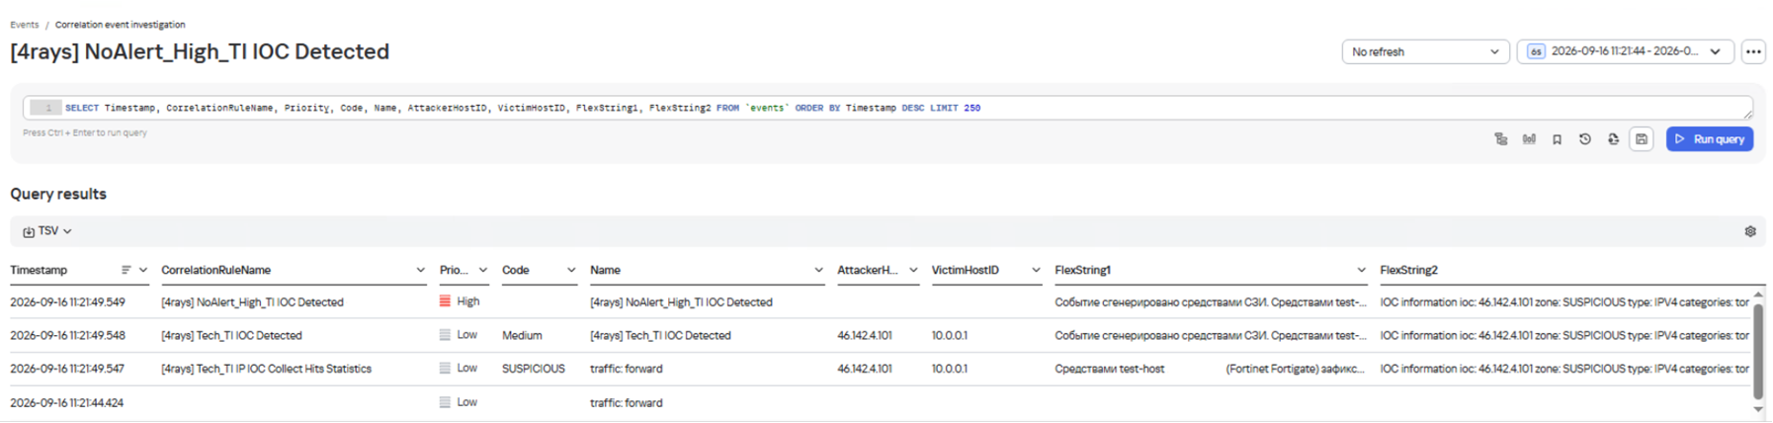Click Correlation event investigation breadcrumb
This screenshot has width=1773, height=423.
point(120,25)
